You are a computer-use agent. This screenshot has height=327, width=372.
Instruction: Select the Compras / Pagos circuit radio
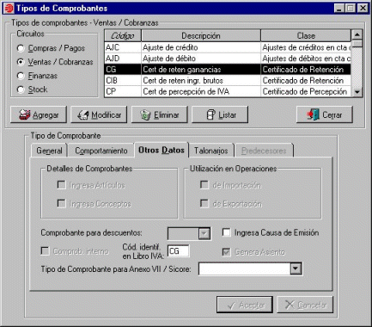point(21,48)
